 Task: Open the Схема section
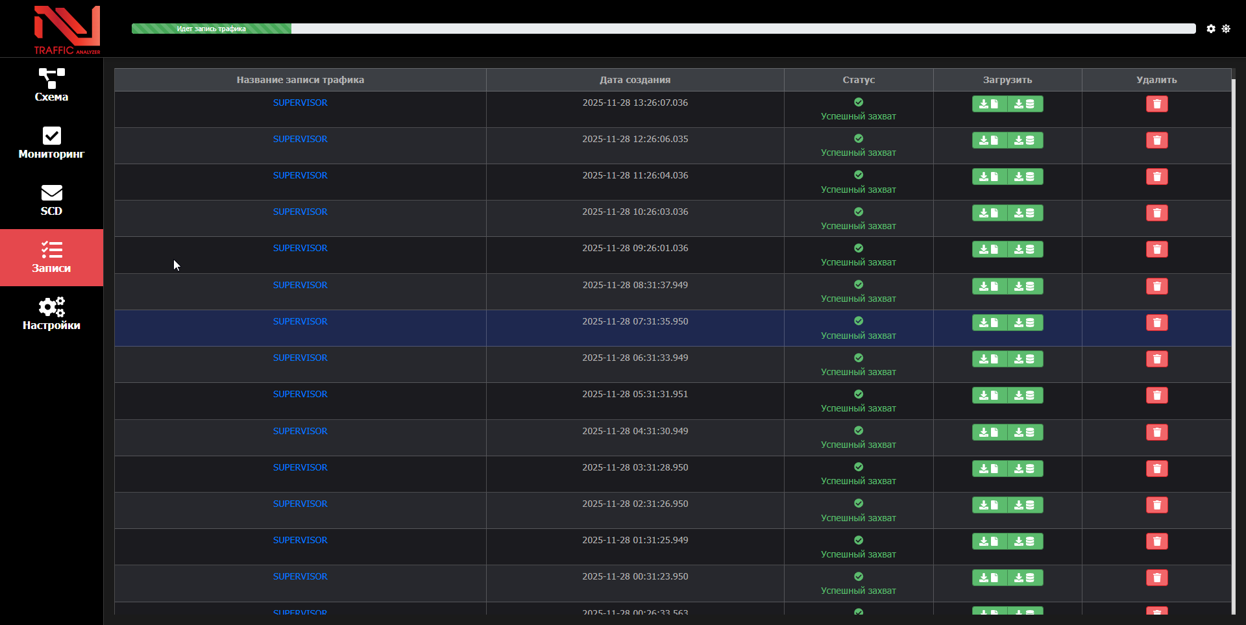(x=51, y=86)
